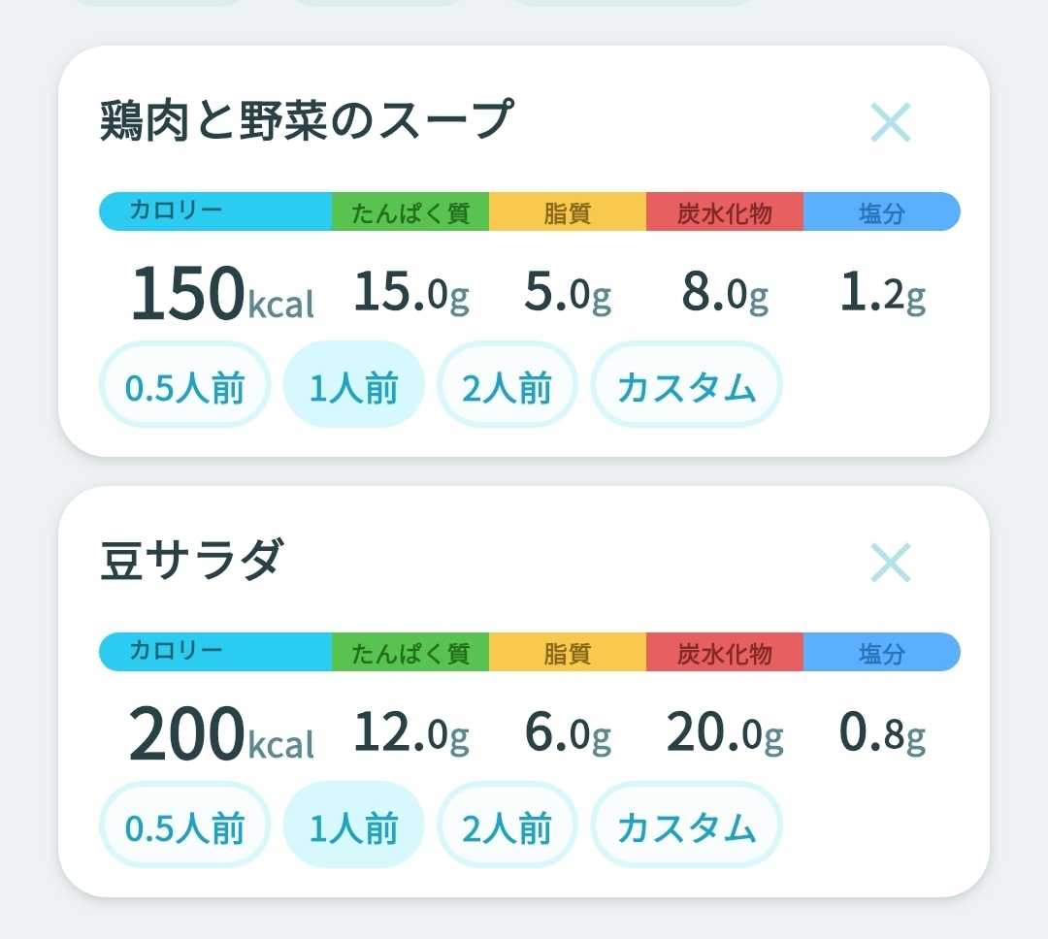Click the yellow 脂質 segment in soup card
The image size is (1048, 939).
(x=568, y=211)
